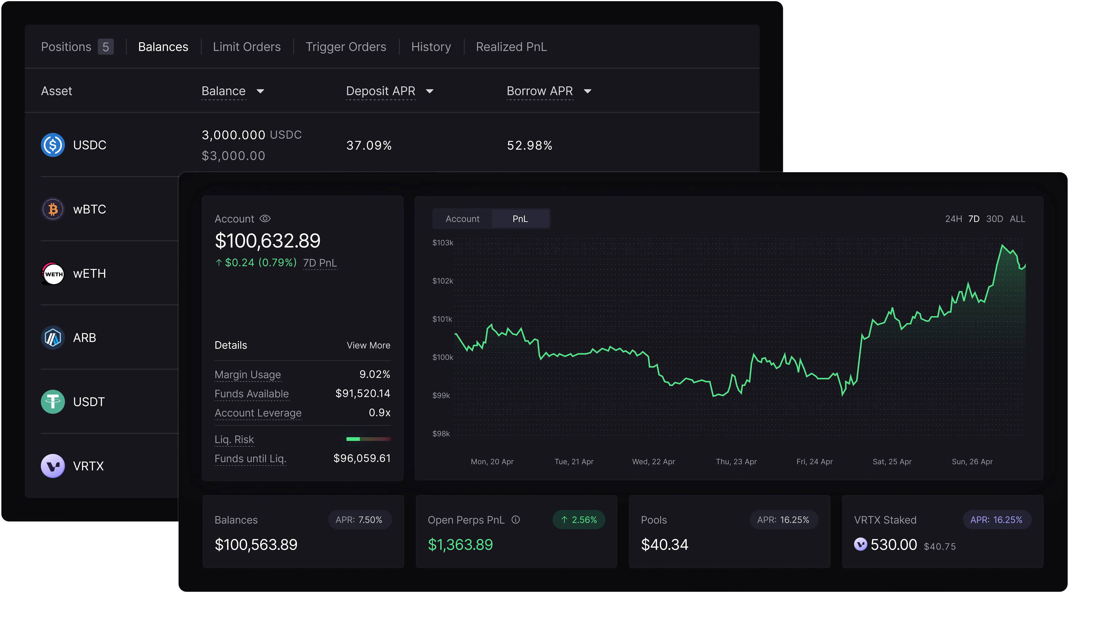Click the $1,363.89 open perps value
The width and height of the screenshot is (1118, 636).
click(x=460, y=544)
